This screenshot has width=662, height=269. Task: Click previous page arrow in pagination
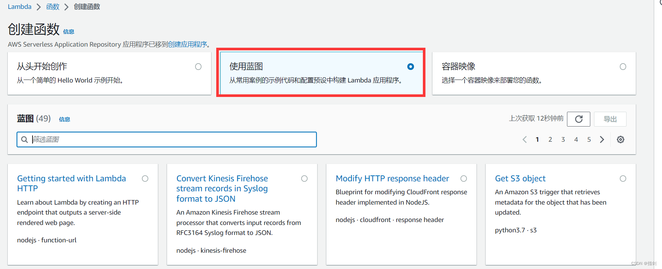click(524, 139)
